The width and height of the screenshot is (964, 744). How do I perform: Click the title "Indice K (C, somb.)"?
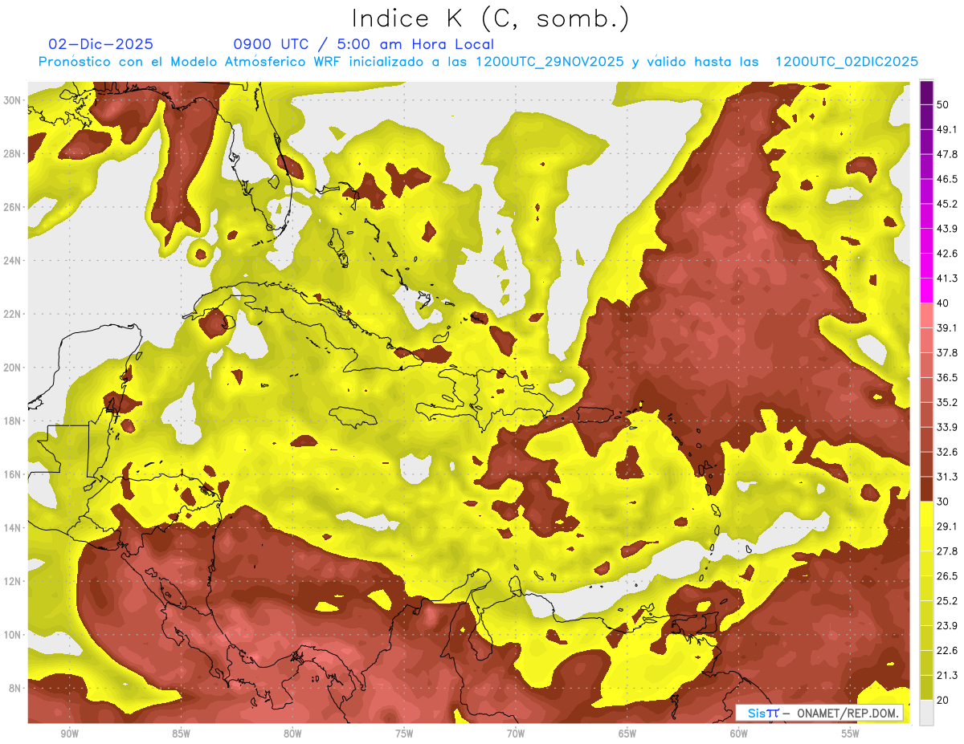click(491, 18)
